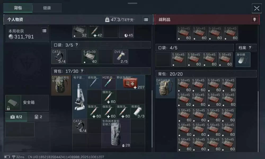
Task: Show help for 背包 17/30 question mark
Action: coord(82,71)
